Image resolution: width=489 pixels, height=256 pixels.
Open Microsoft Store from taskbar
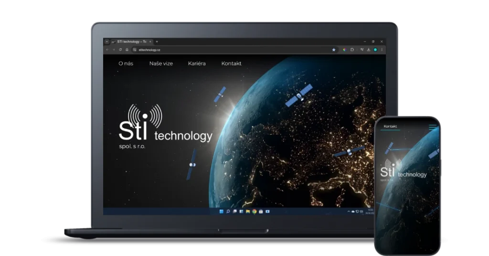pyautogui.click(x=261, y=212)
